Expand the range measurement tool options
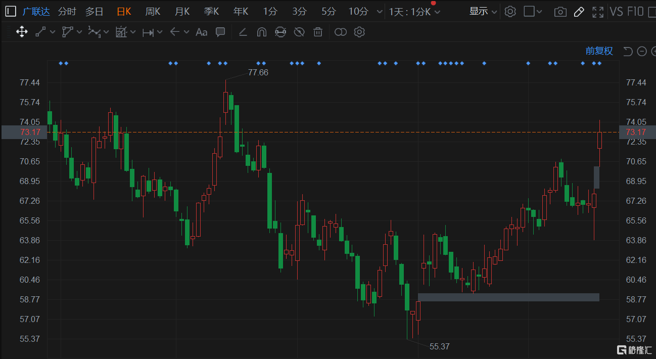 click(160, 32)
